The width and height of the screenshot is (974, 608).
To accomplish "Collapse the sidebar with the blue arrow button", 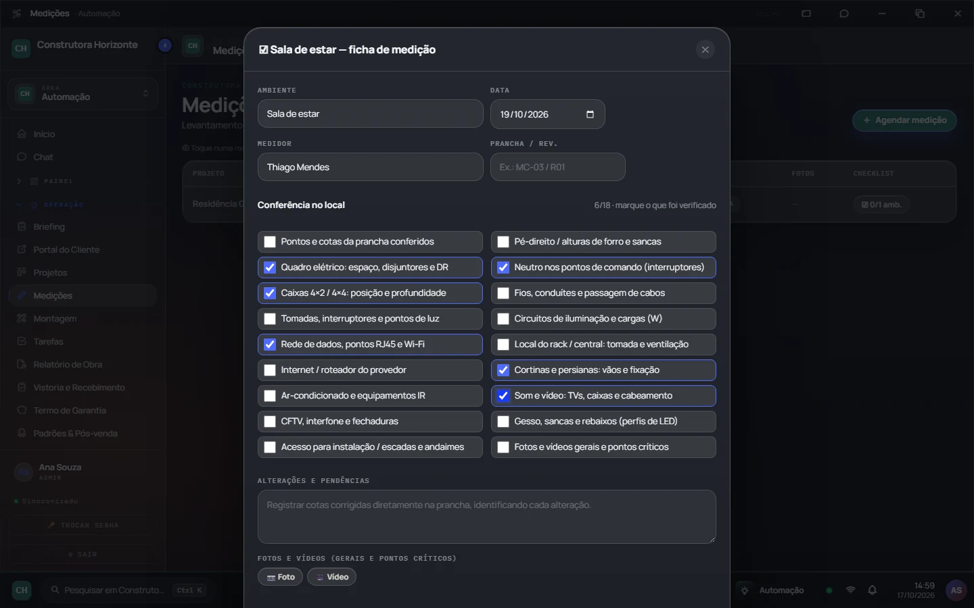I will click(165, 45).
